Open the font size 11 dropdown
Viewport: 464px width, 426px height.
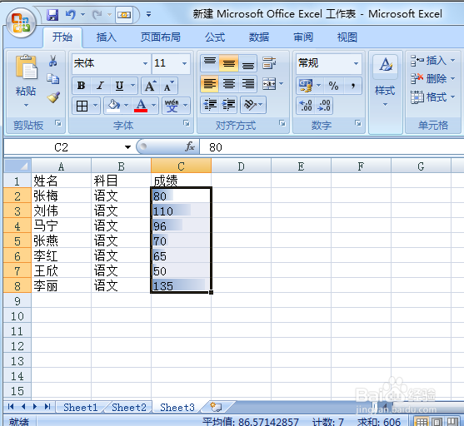point(184,63)
